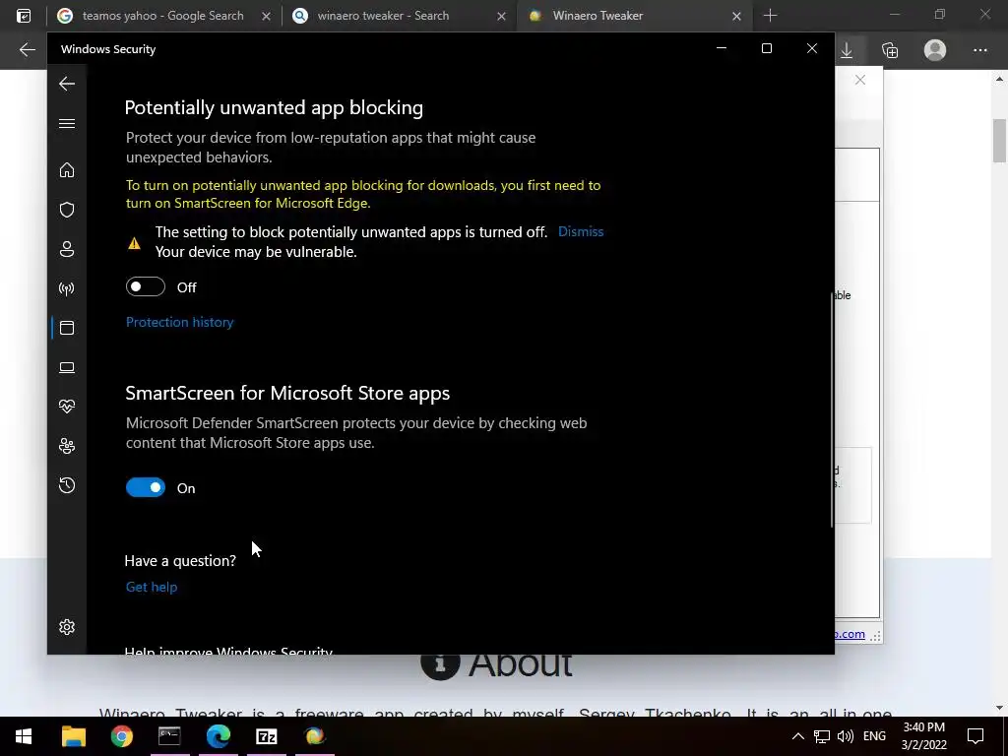Open 7-Zip from taskbar
This screenshot has height=756, width=1008.
click(266, 736)
